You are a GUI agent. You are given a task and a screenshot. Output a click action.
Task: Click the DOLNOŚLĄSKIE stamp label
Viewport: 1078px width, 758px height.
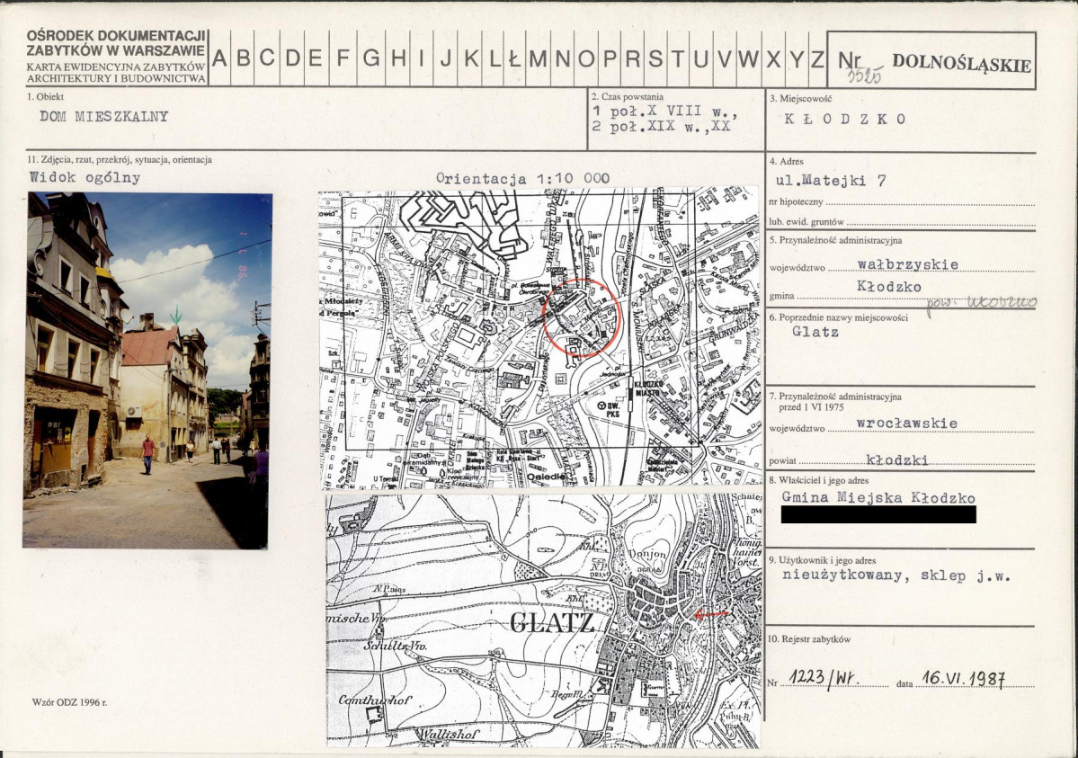click(x=961, y=63)
